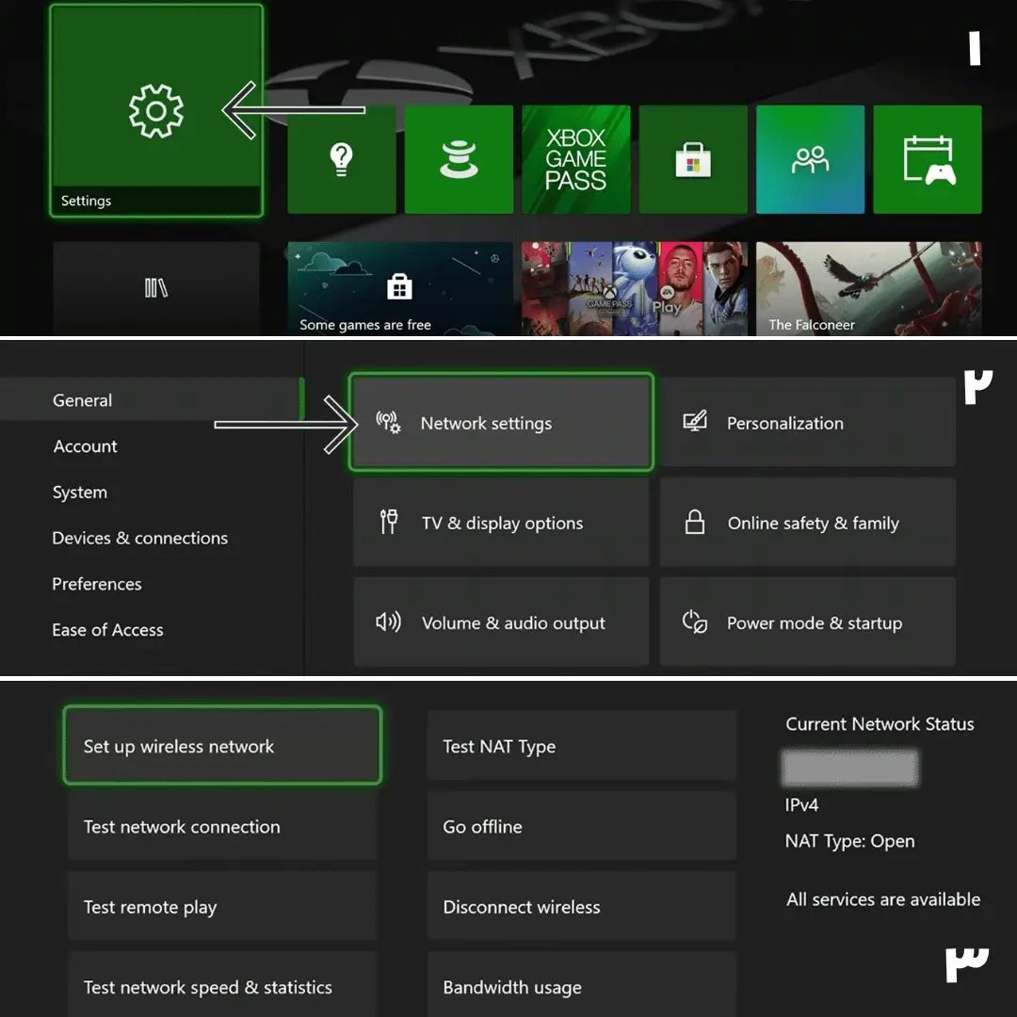Open Network settings
The width and height of the screenshot is (1017, 1017).
[501, 422]
